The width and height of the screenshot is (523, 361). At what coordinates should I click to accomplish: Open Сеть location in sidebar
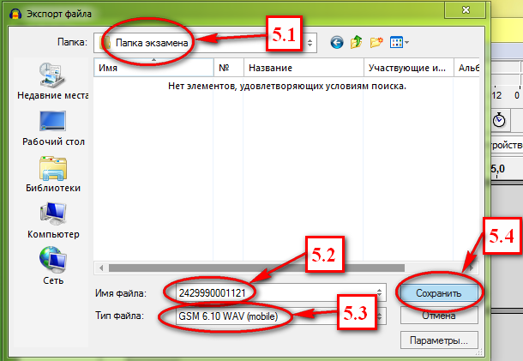point(52,264)
